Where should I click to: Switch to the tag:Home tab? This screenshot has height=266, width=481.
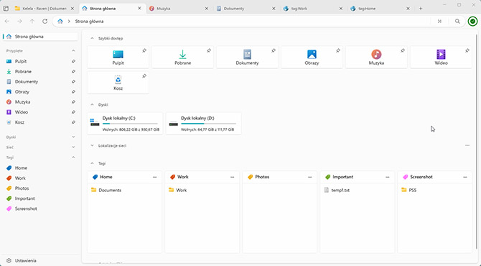coord(380,9)
